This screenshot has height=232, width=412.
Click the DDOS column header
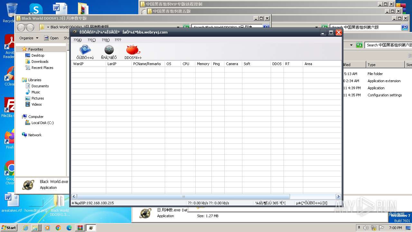point(277,64)
